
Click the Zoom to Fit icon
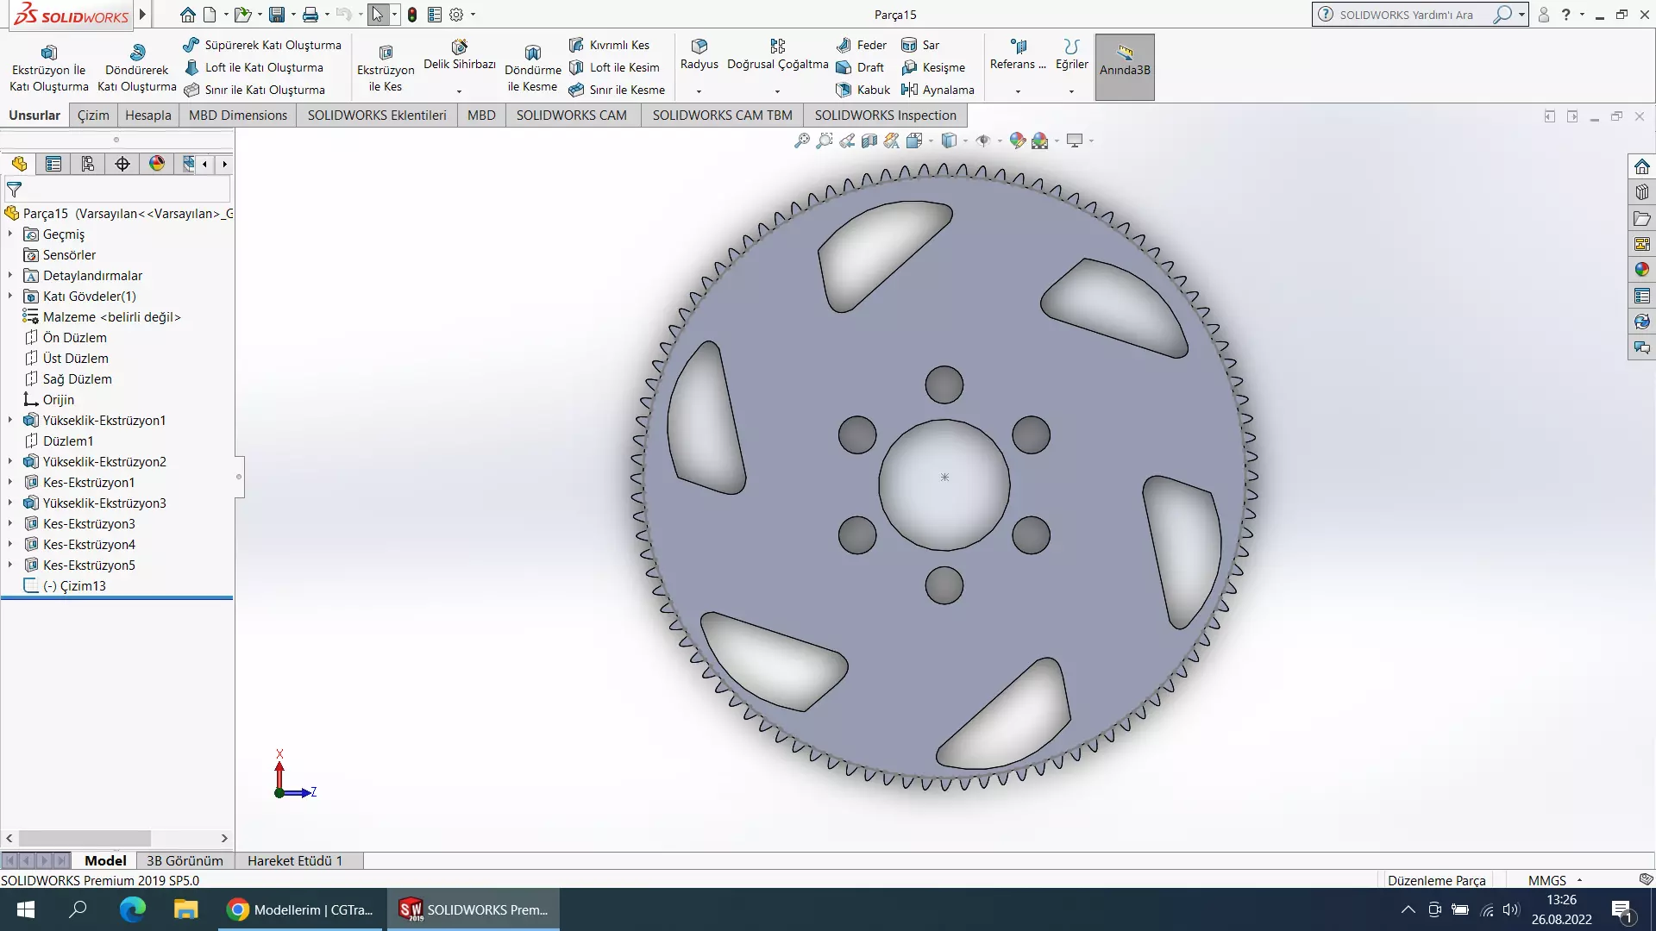tap(801, 141)
